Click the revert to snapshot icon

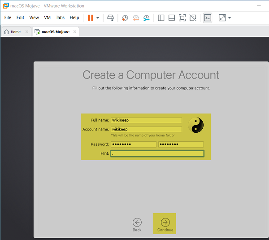[136, 18]
